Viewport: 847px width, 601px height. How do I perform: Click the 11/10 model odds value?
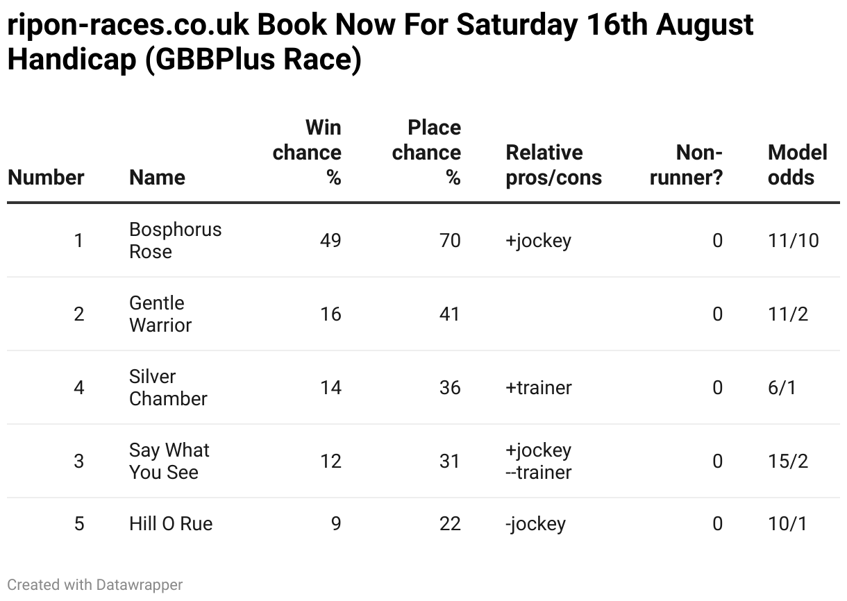click(794, 241)
